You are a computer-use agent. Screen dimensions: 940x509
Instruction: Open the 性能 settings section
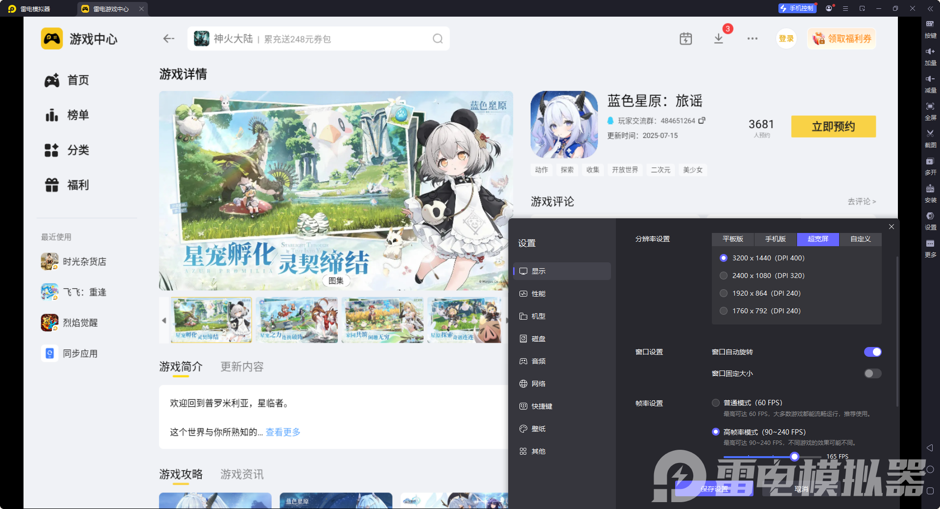coord(539,293)
